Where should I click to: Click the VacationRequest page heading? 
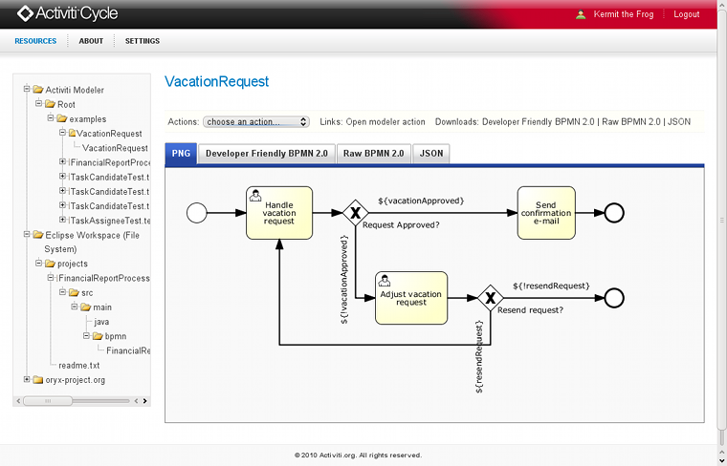click(216, 81)
